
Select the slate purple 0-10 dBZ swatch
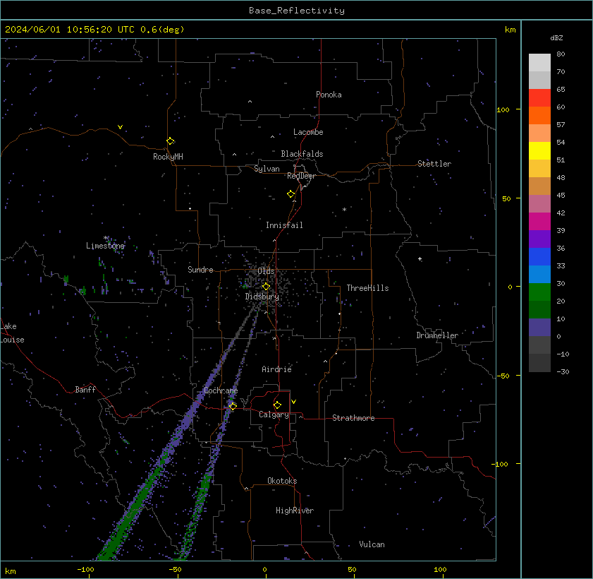(x=539, y=328)
